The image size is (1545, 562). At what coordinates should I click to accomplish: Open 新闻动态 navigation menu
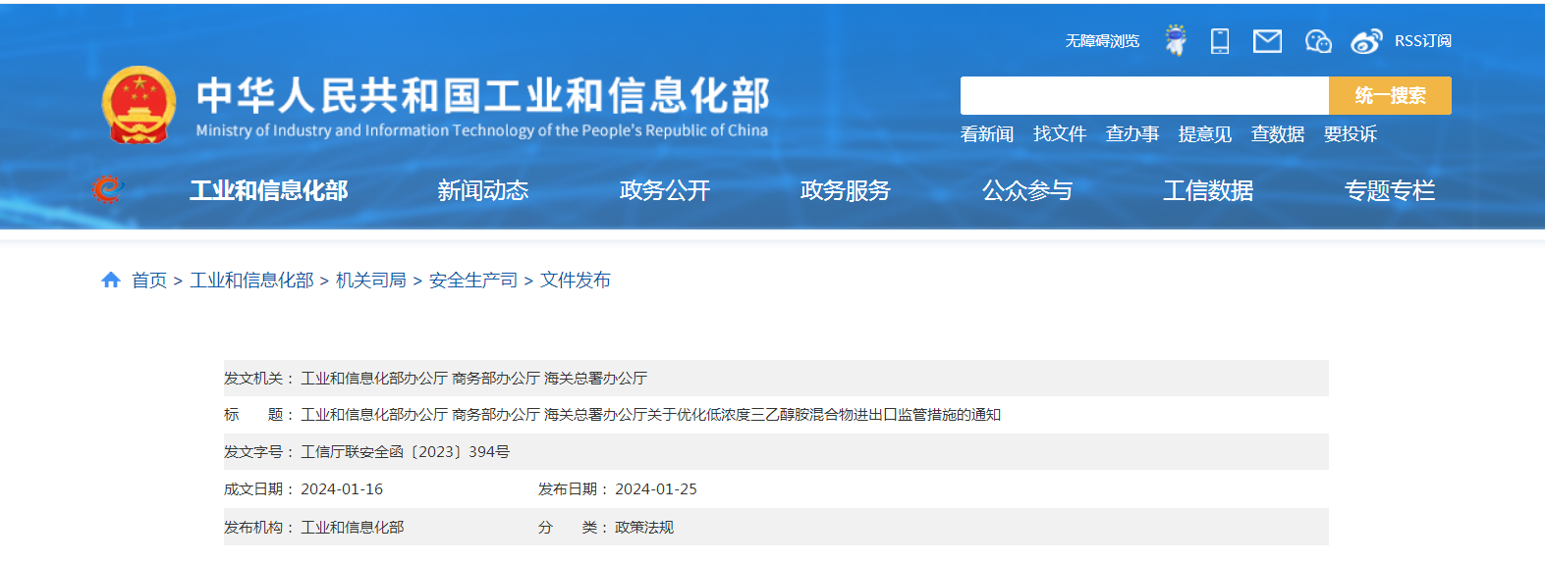483,190
